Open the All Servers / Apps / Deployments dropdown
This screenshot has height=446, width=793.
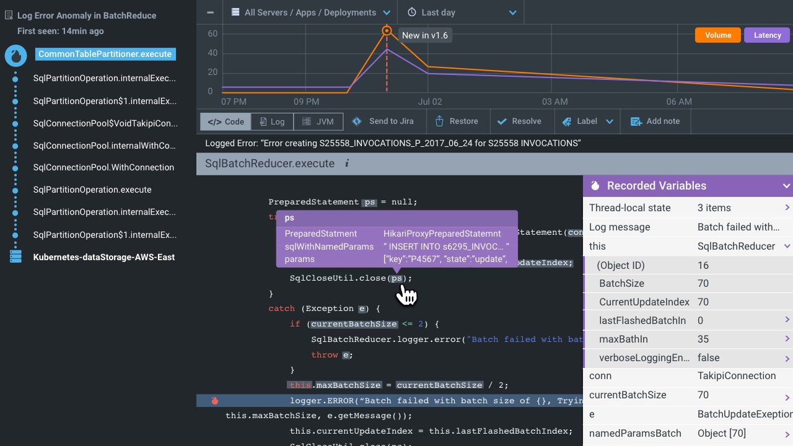click(310, 12)
